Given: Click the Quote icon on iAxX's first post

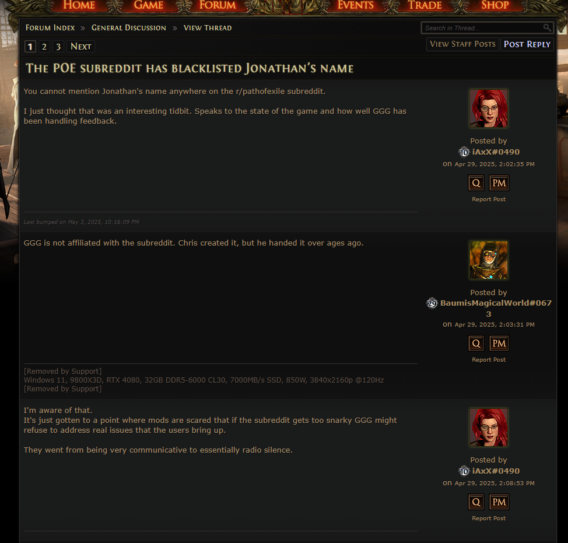Looking at the screenshot, I should pyautogui.click(x=476, y=183).
